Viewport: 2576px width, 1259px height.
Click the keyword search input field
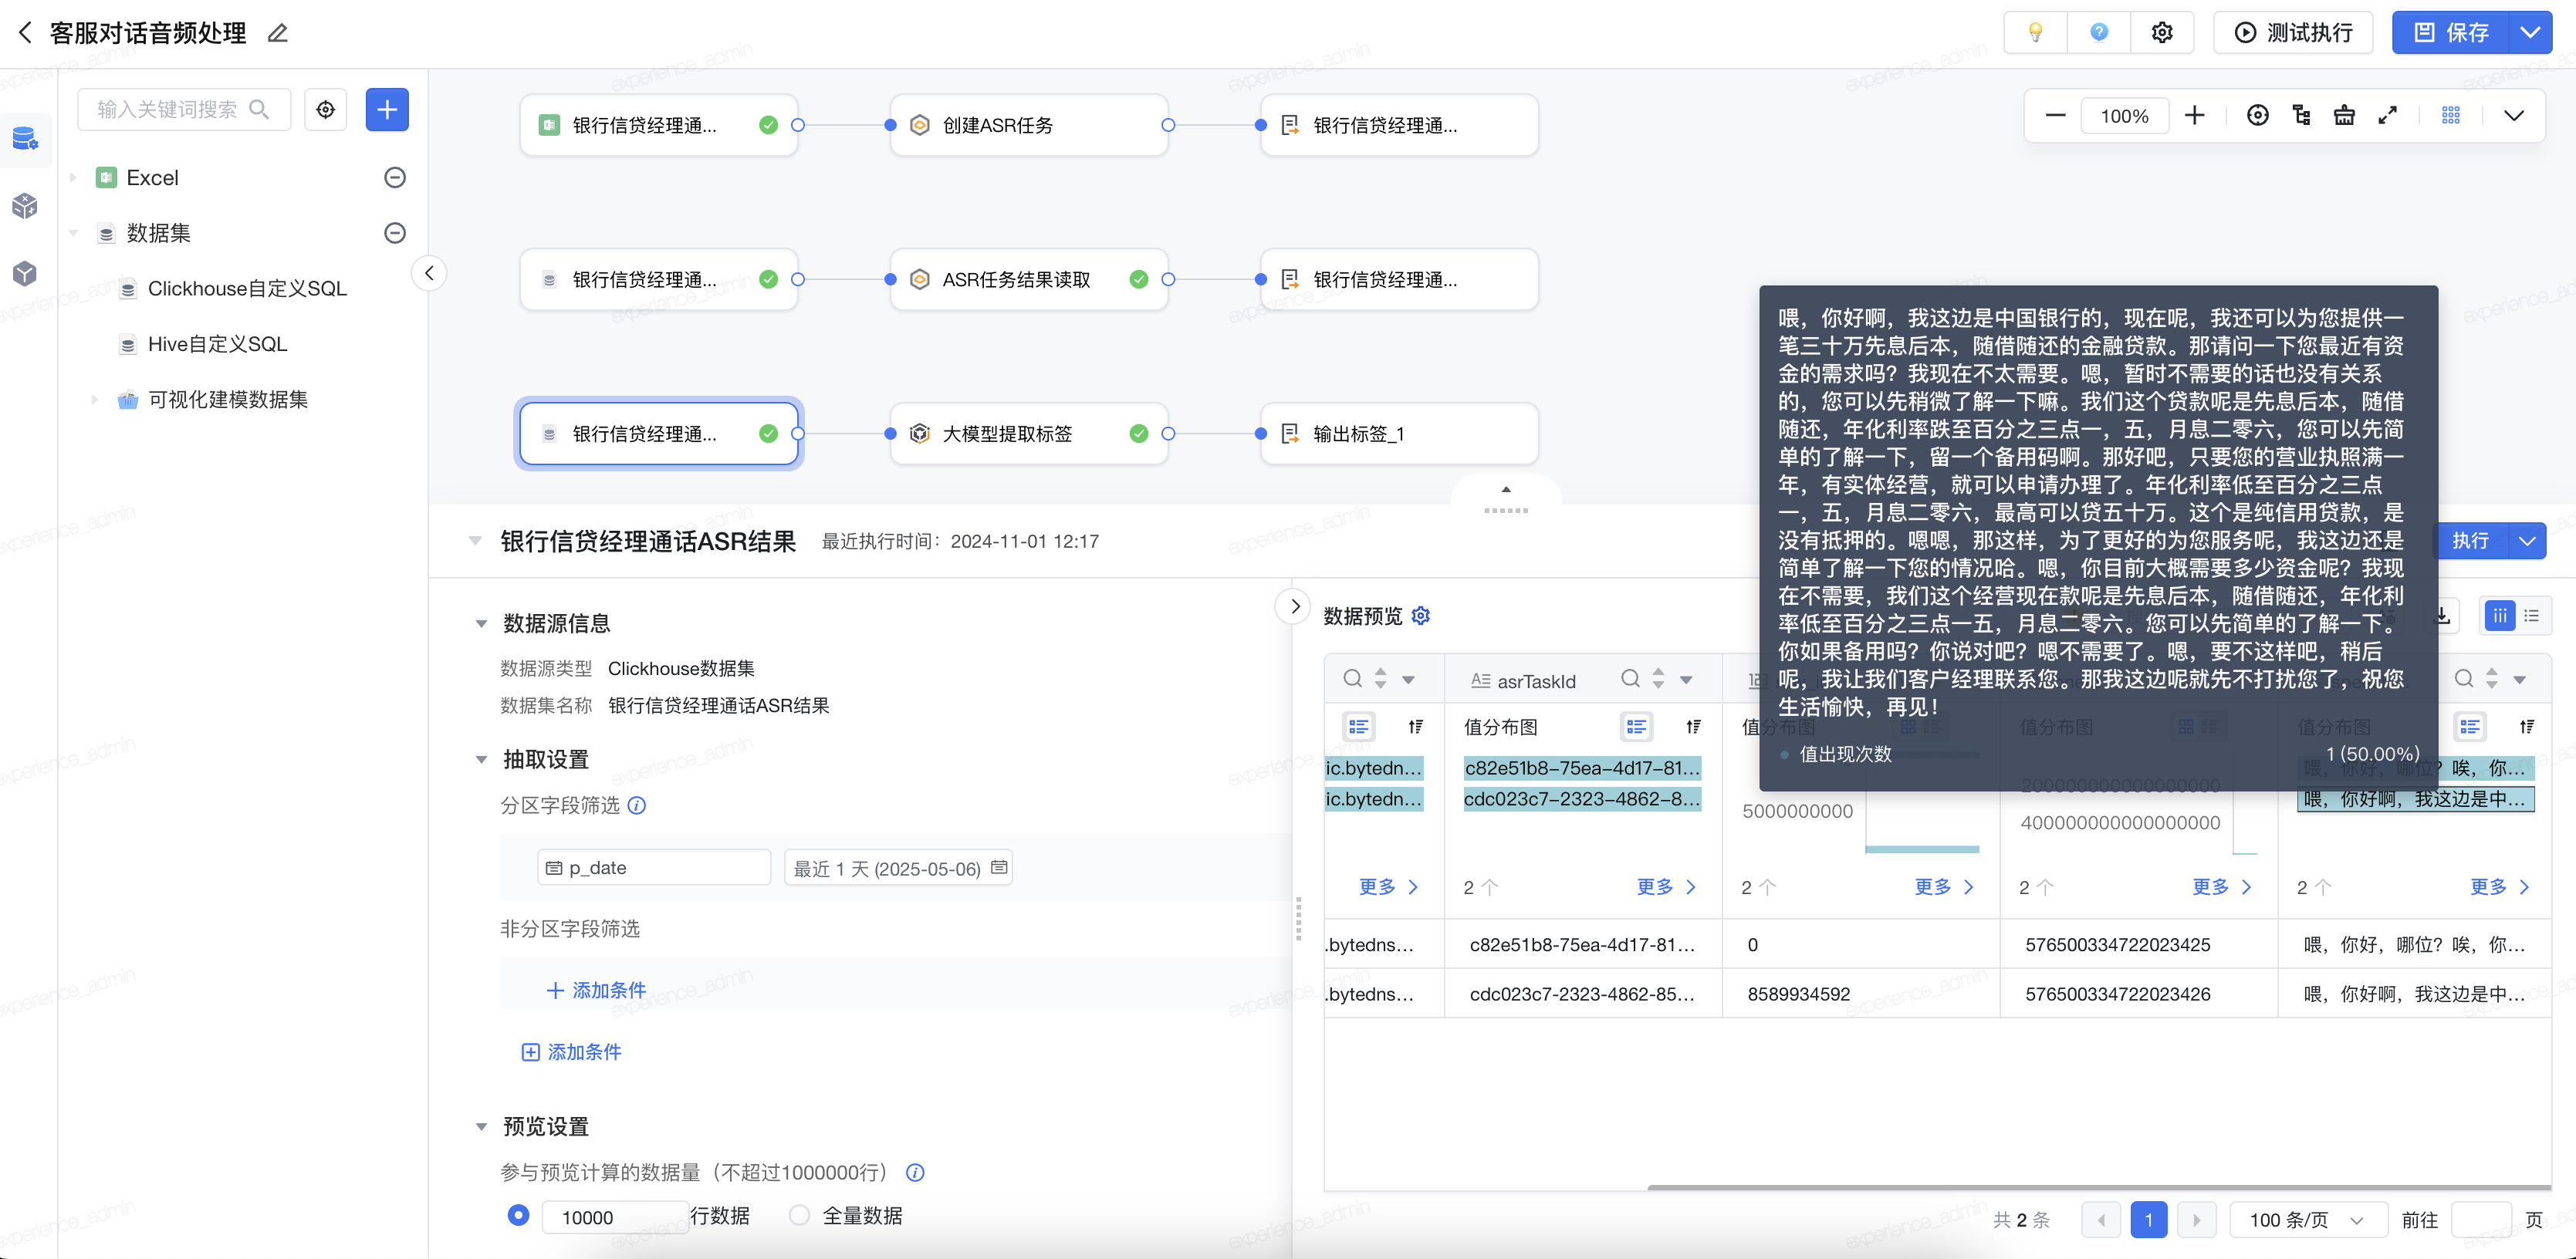tap(168, 110)
